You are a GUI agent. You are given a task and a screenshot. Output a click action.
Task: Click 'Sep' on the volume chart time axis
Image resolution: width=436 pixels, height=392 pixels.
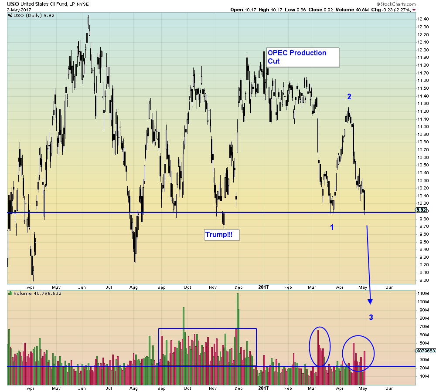point(162,389)
